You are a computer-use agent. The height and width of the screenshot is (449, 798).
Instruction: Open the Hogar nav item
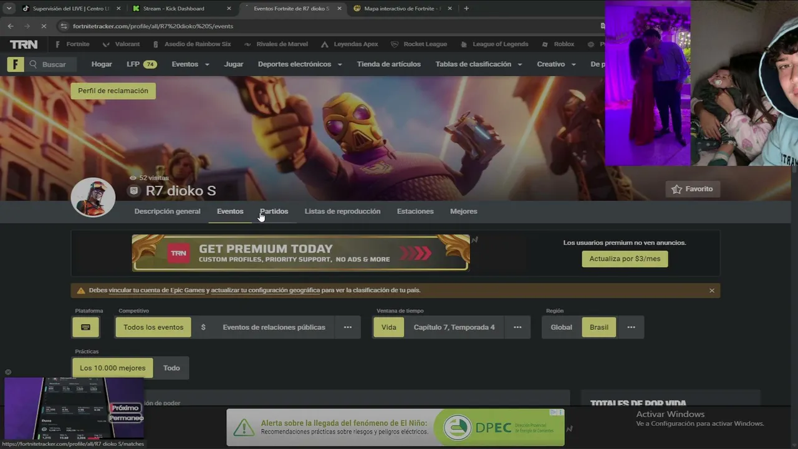coord(102,64)
